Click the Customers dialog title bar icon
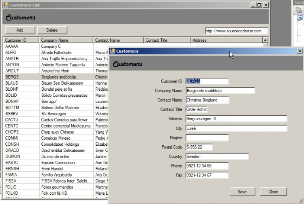The width and height of the screenshot is (304, 204). point(113,51)
